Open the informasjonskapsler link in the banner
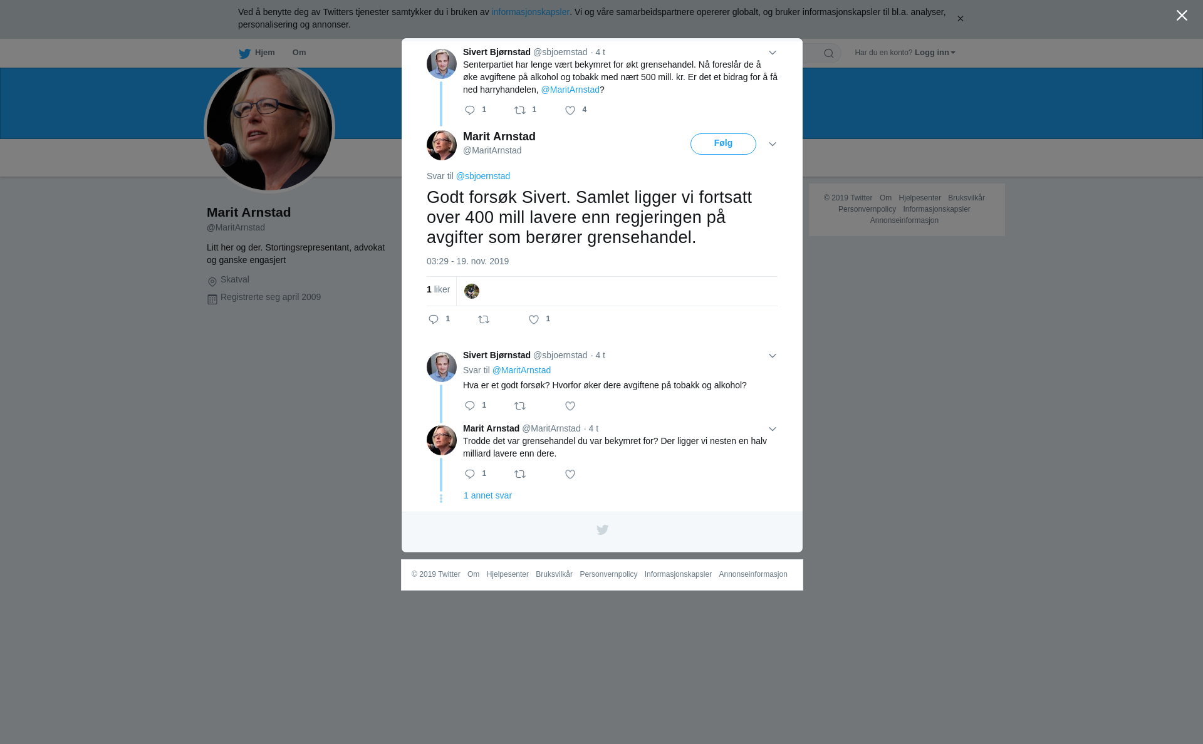The image size is (1203, 744). pyautogui.click(x=530, y=12)
